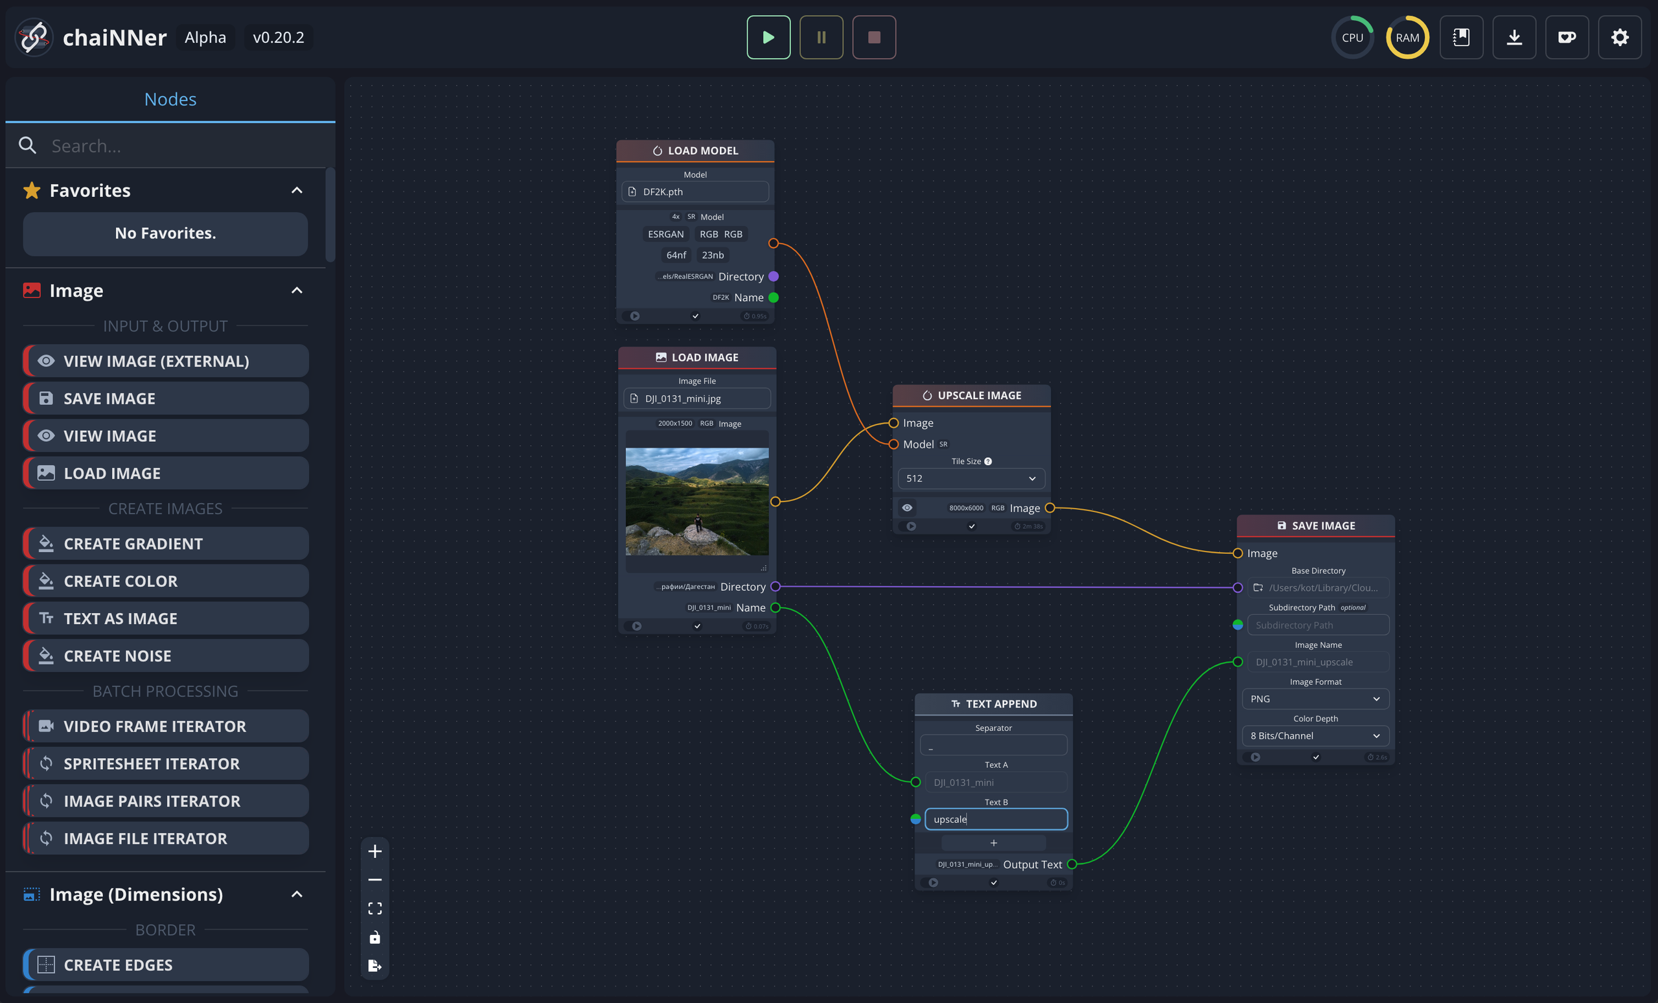Screen dimensions: 1658x1003
Task: Click the RAM usage ring indicator
Action: (1407, 38)
